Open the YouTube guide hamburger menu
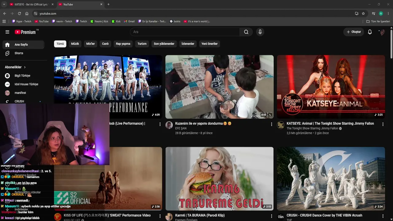Viewport: 393px width, 221px height. [7, 32]
